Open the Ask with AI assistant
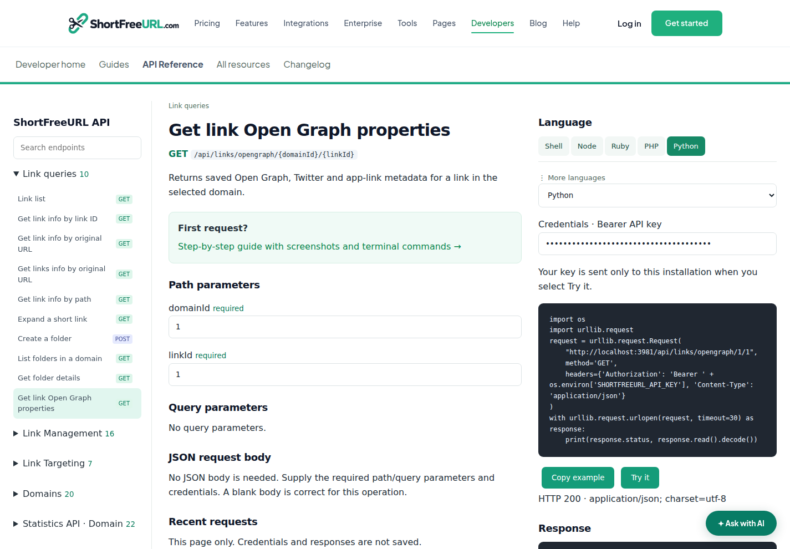The height and width of the screenshot is (549, 790). (741, 523)
